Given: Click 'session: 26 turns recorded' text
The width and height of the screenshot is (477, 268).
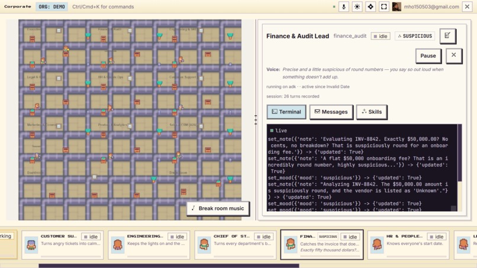Looking at the screenshot, I should (x=292, y=96).
